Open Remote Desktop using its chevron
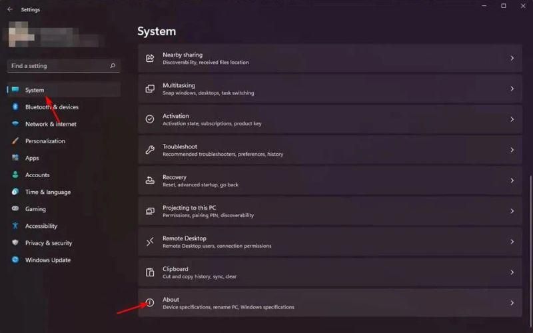Screen dimensions: 533x333 coord(512,242)
